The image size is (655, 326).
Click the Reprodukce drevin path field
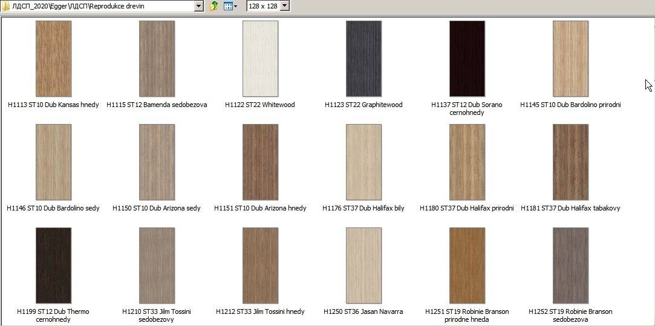(102, 6)
